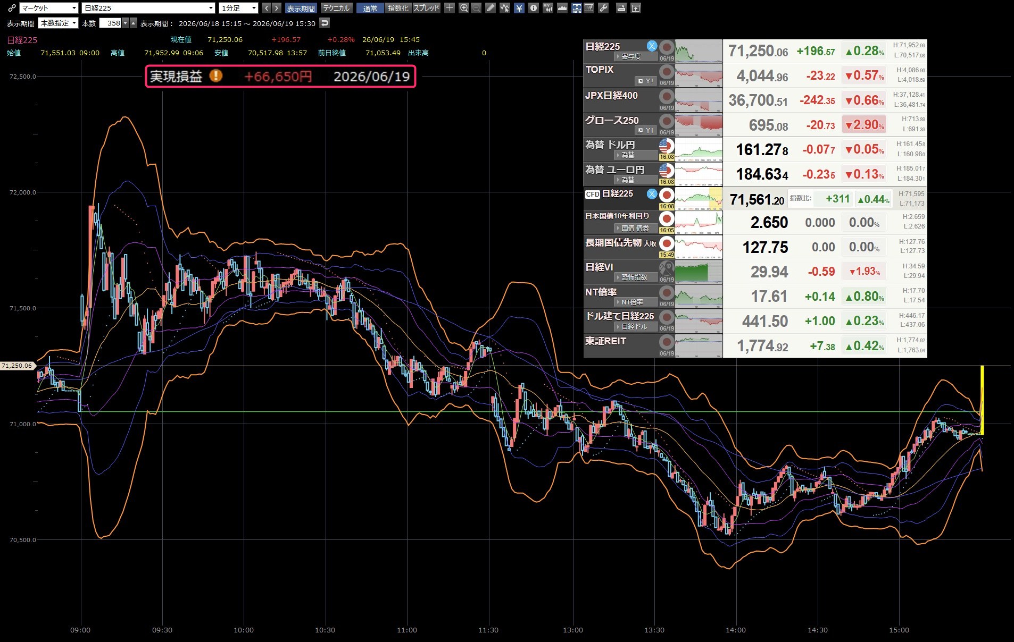Open the マーケット category dropdown

48,8
